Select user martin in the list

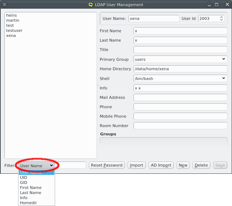51,20
